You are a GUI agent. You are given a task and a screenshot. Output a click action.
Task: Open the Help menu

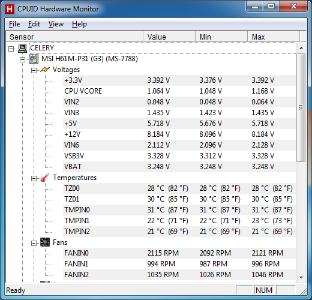(x=79, y=24)
